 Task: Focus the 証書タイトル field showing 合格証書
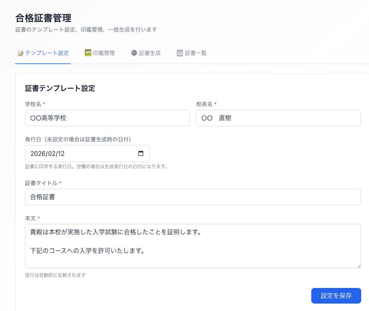click(x=193, y=197)
